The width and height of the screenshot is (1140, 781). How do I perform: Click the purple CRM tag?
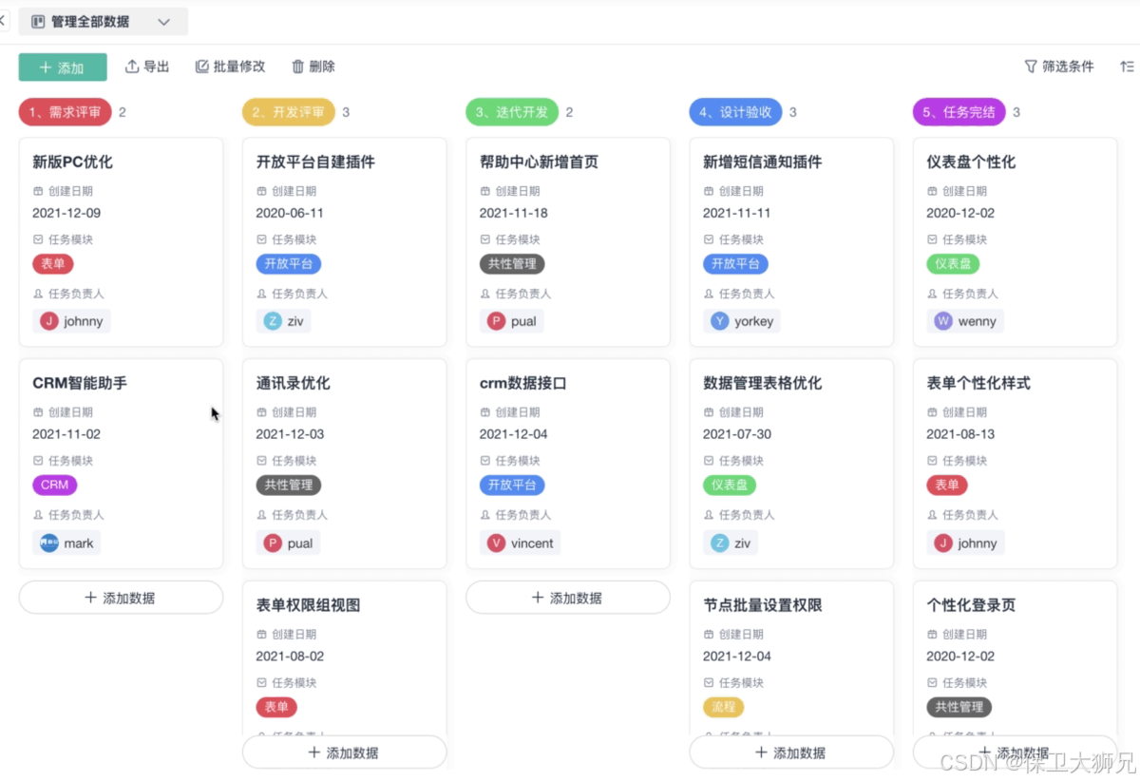(54, 485)
